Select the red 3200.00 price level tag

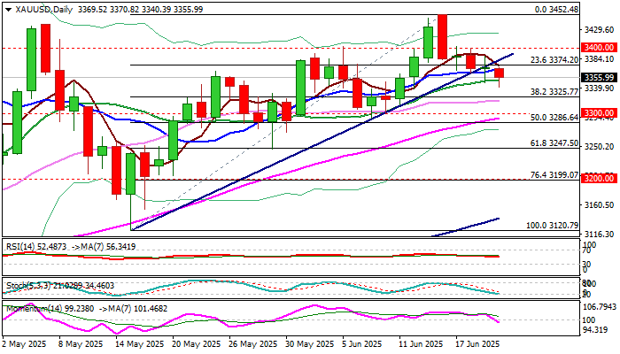pos(599,178)
